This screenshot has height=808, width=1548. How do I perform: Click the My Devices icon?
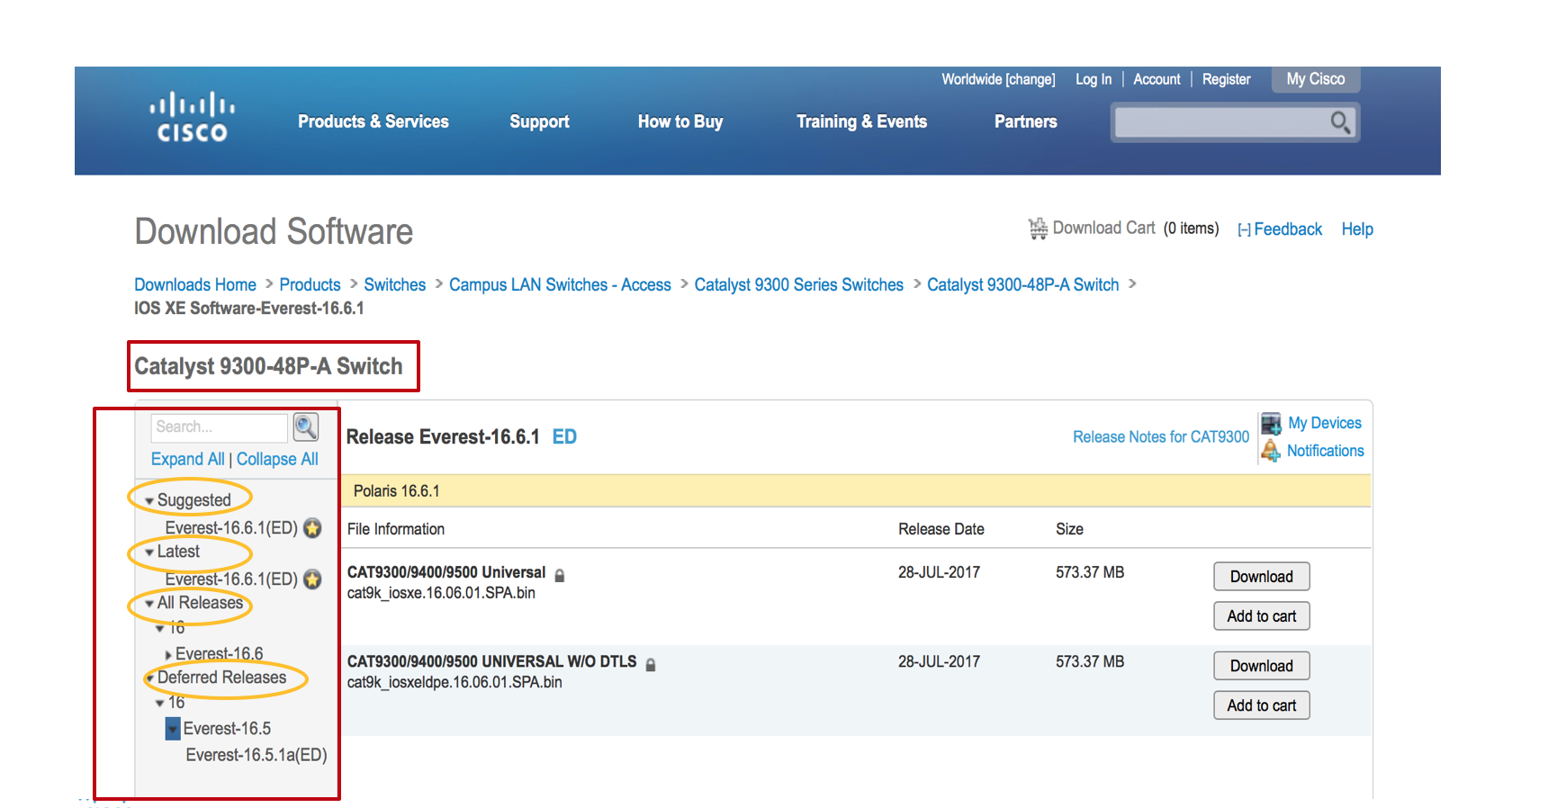click(x=1271, y=423)
